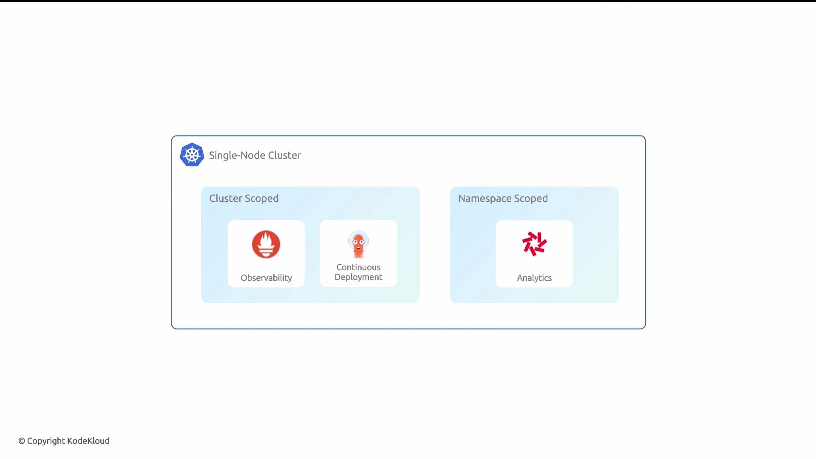
Task: Select the red Analytics logo icon
Action: (534, 244)
